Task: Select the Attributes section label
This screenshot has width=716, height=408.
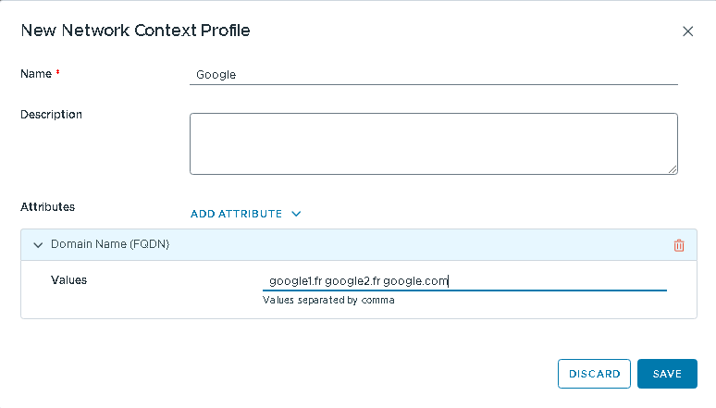Action: click(x=48, y=207)
